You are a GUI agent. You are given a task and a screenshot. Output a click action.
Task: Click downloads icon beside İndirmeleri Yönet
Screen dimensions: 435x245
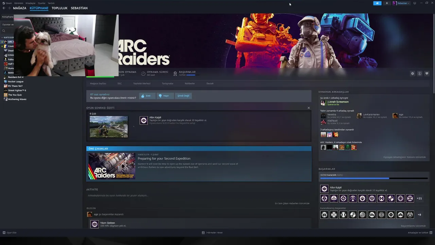click(x=203, y=233)
